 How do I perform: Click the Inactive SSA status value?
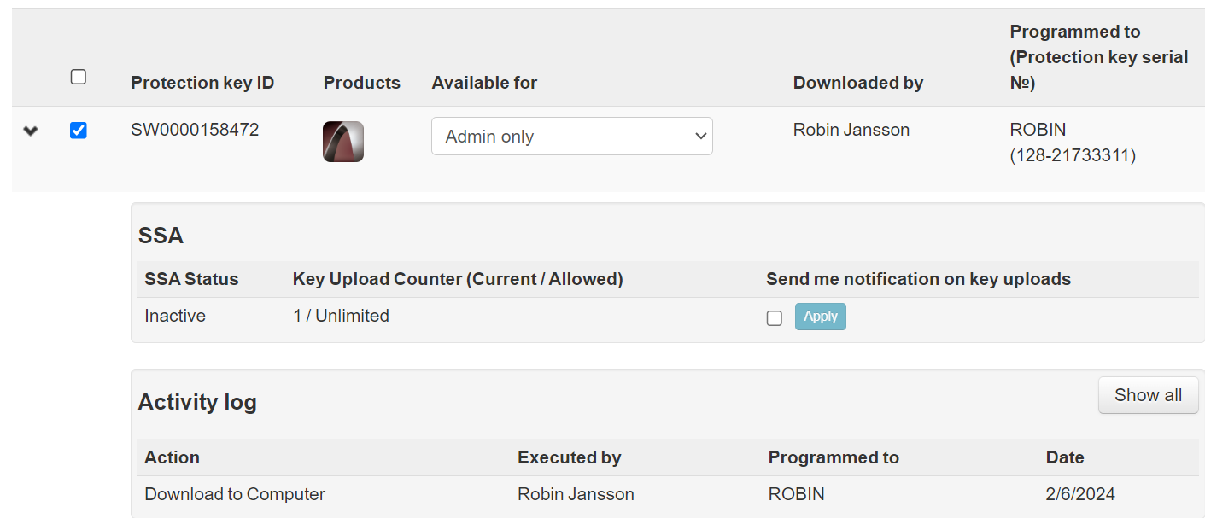(x=175, y=316)
